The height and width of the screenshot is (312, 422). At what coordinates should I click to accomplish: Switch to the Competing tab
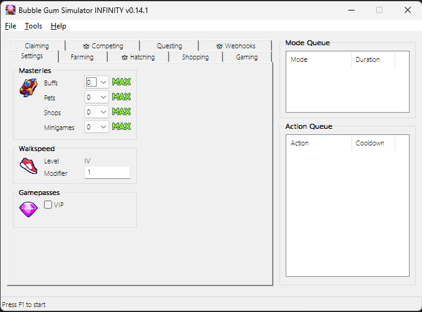[x=103, y=46]
